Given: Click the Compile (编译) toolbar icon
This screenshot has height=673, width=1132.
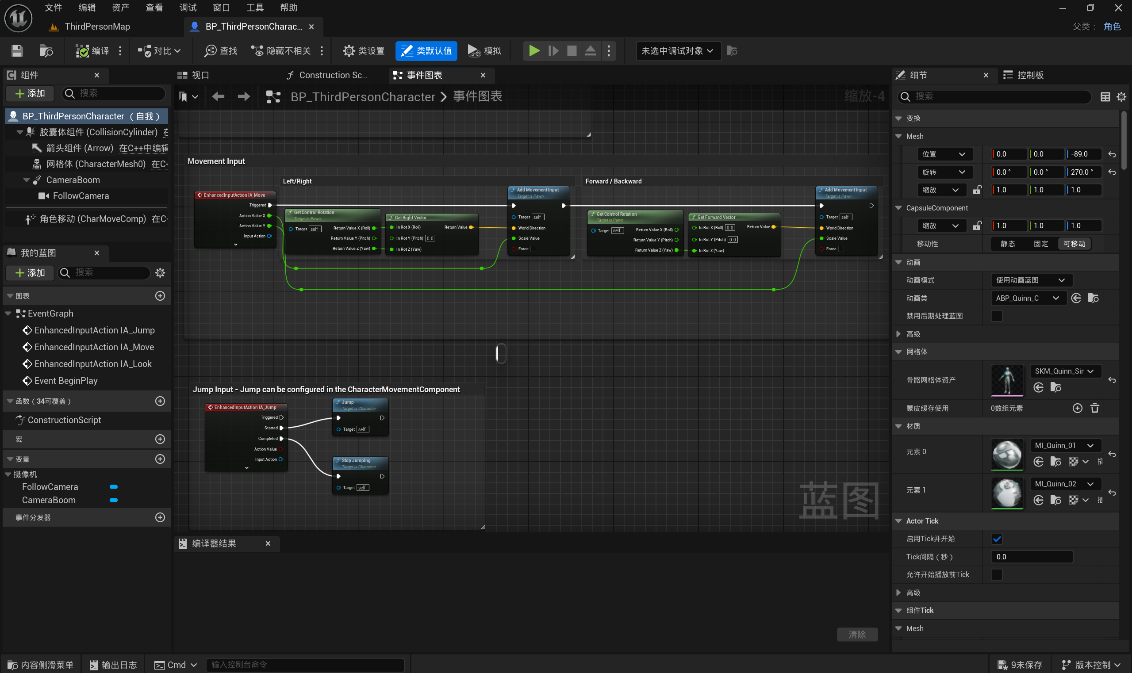Looking at the screenshot, I should pyautogui.click(x=82, y=51).
